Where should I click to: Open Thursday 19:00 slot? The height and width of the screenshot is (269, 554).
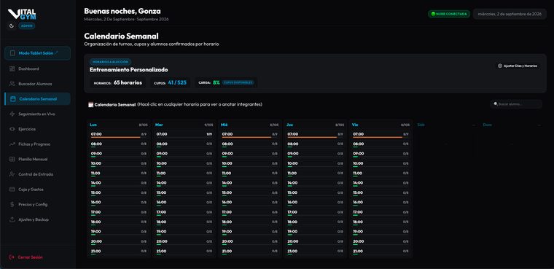(315, 233)
